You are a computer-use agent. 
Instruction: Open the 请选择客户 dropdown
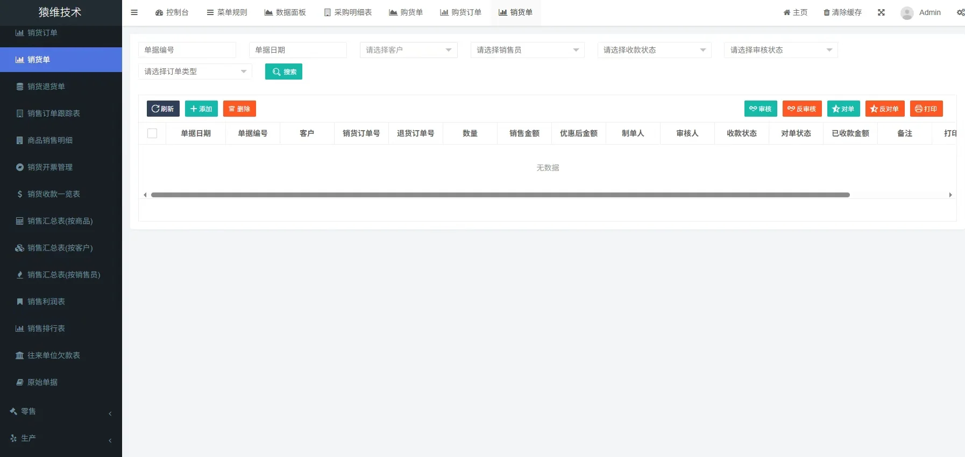tap(409, 50)
